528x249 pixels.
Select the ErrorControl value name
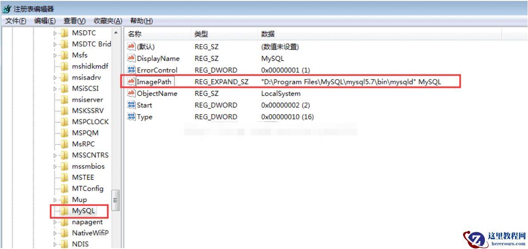coord(157,70)
